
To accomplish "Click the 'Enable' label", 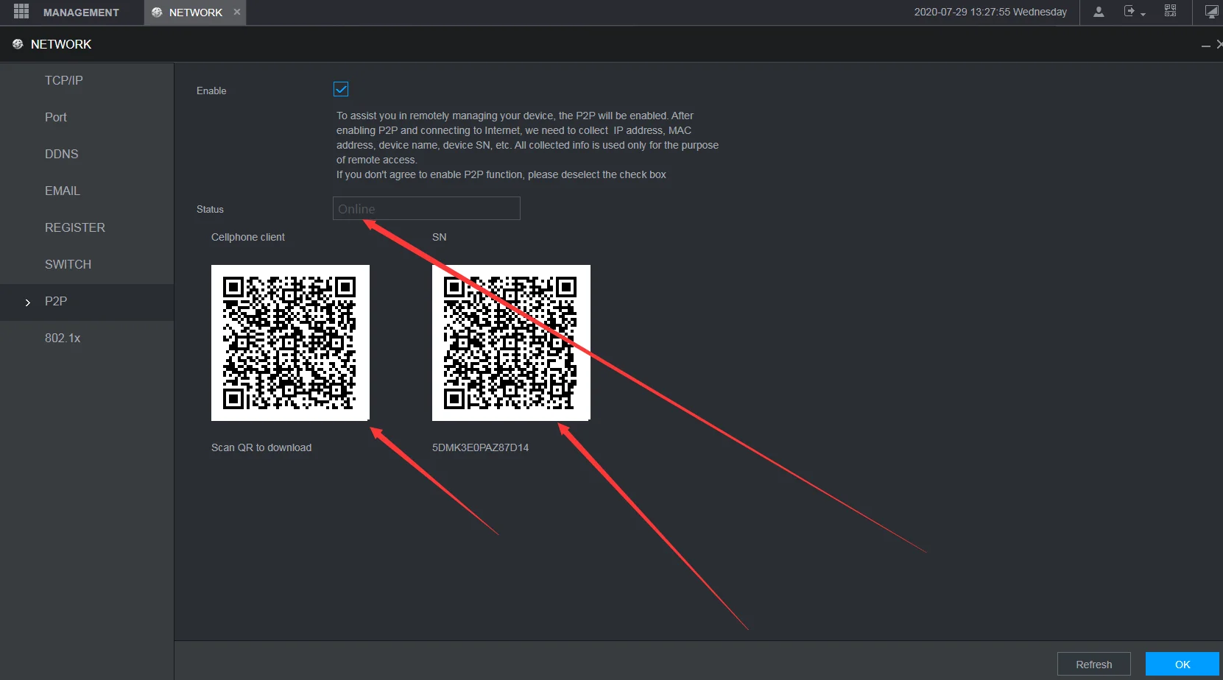I will 211,91.
